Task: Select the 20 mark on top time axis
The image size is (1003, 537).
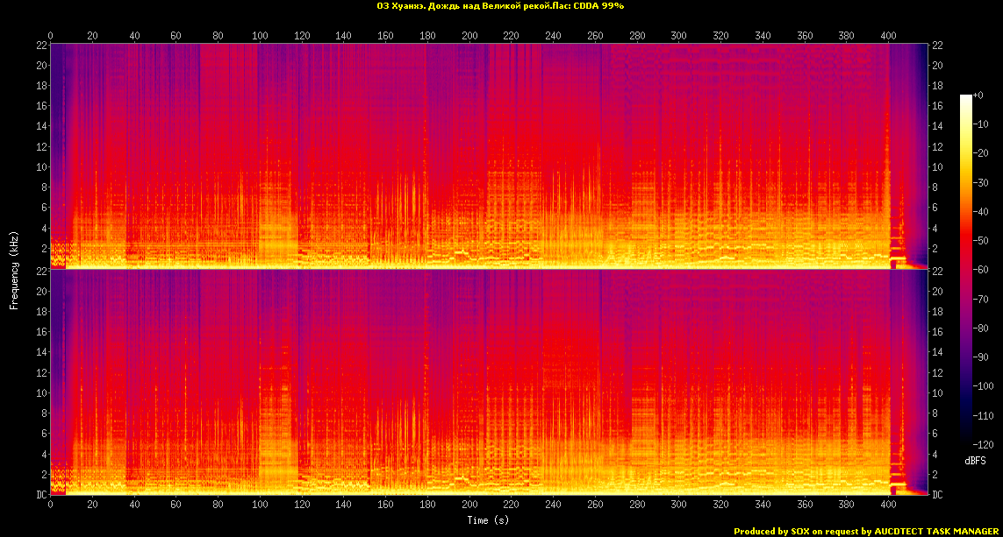Action: click(x=92, y=36)
